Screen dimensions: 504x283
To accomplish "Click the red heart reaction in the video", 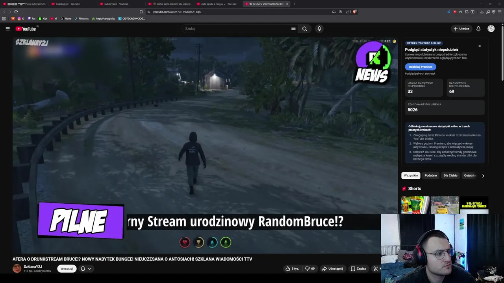I will click(185, 242).
